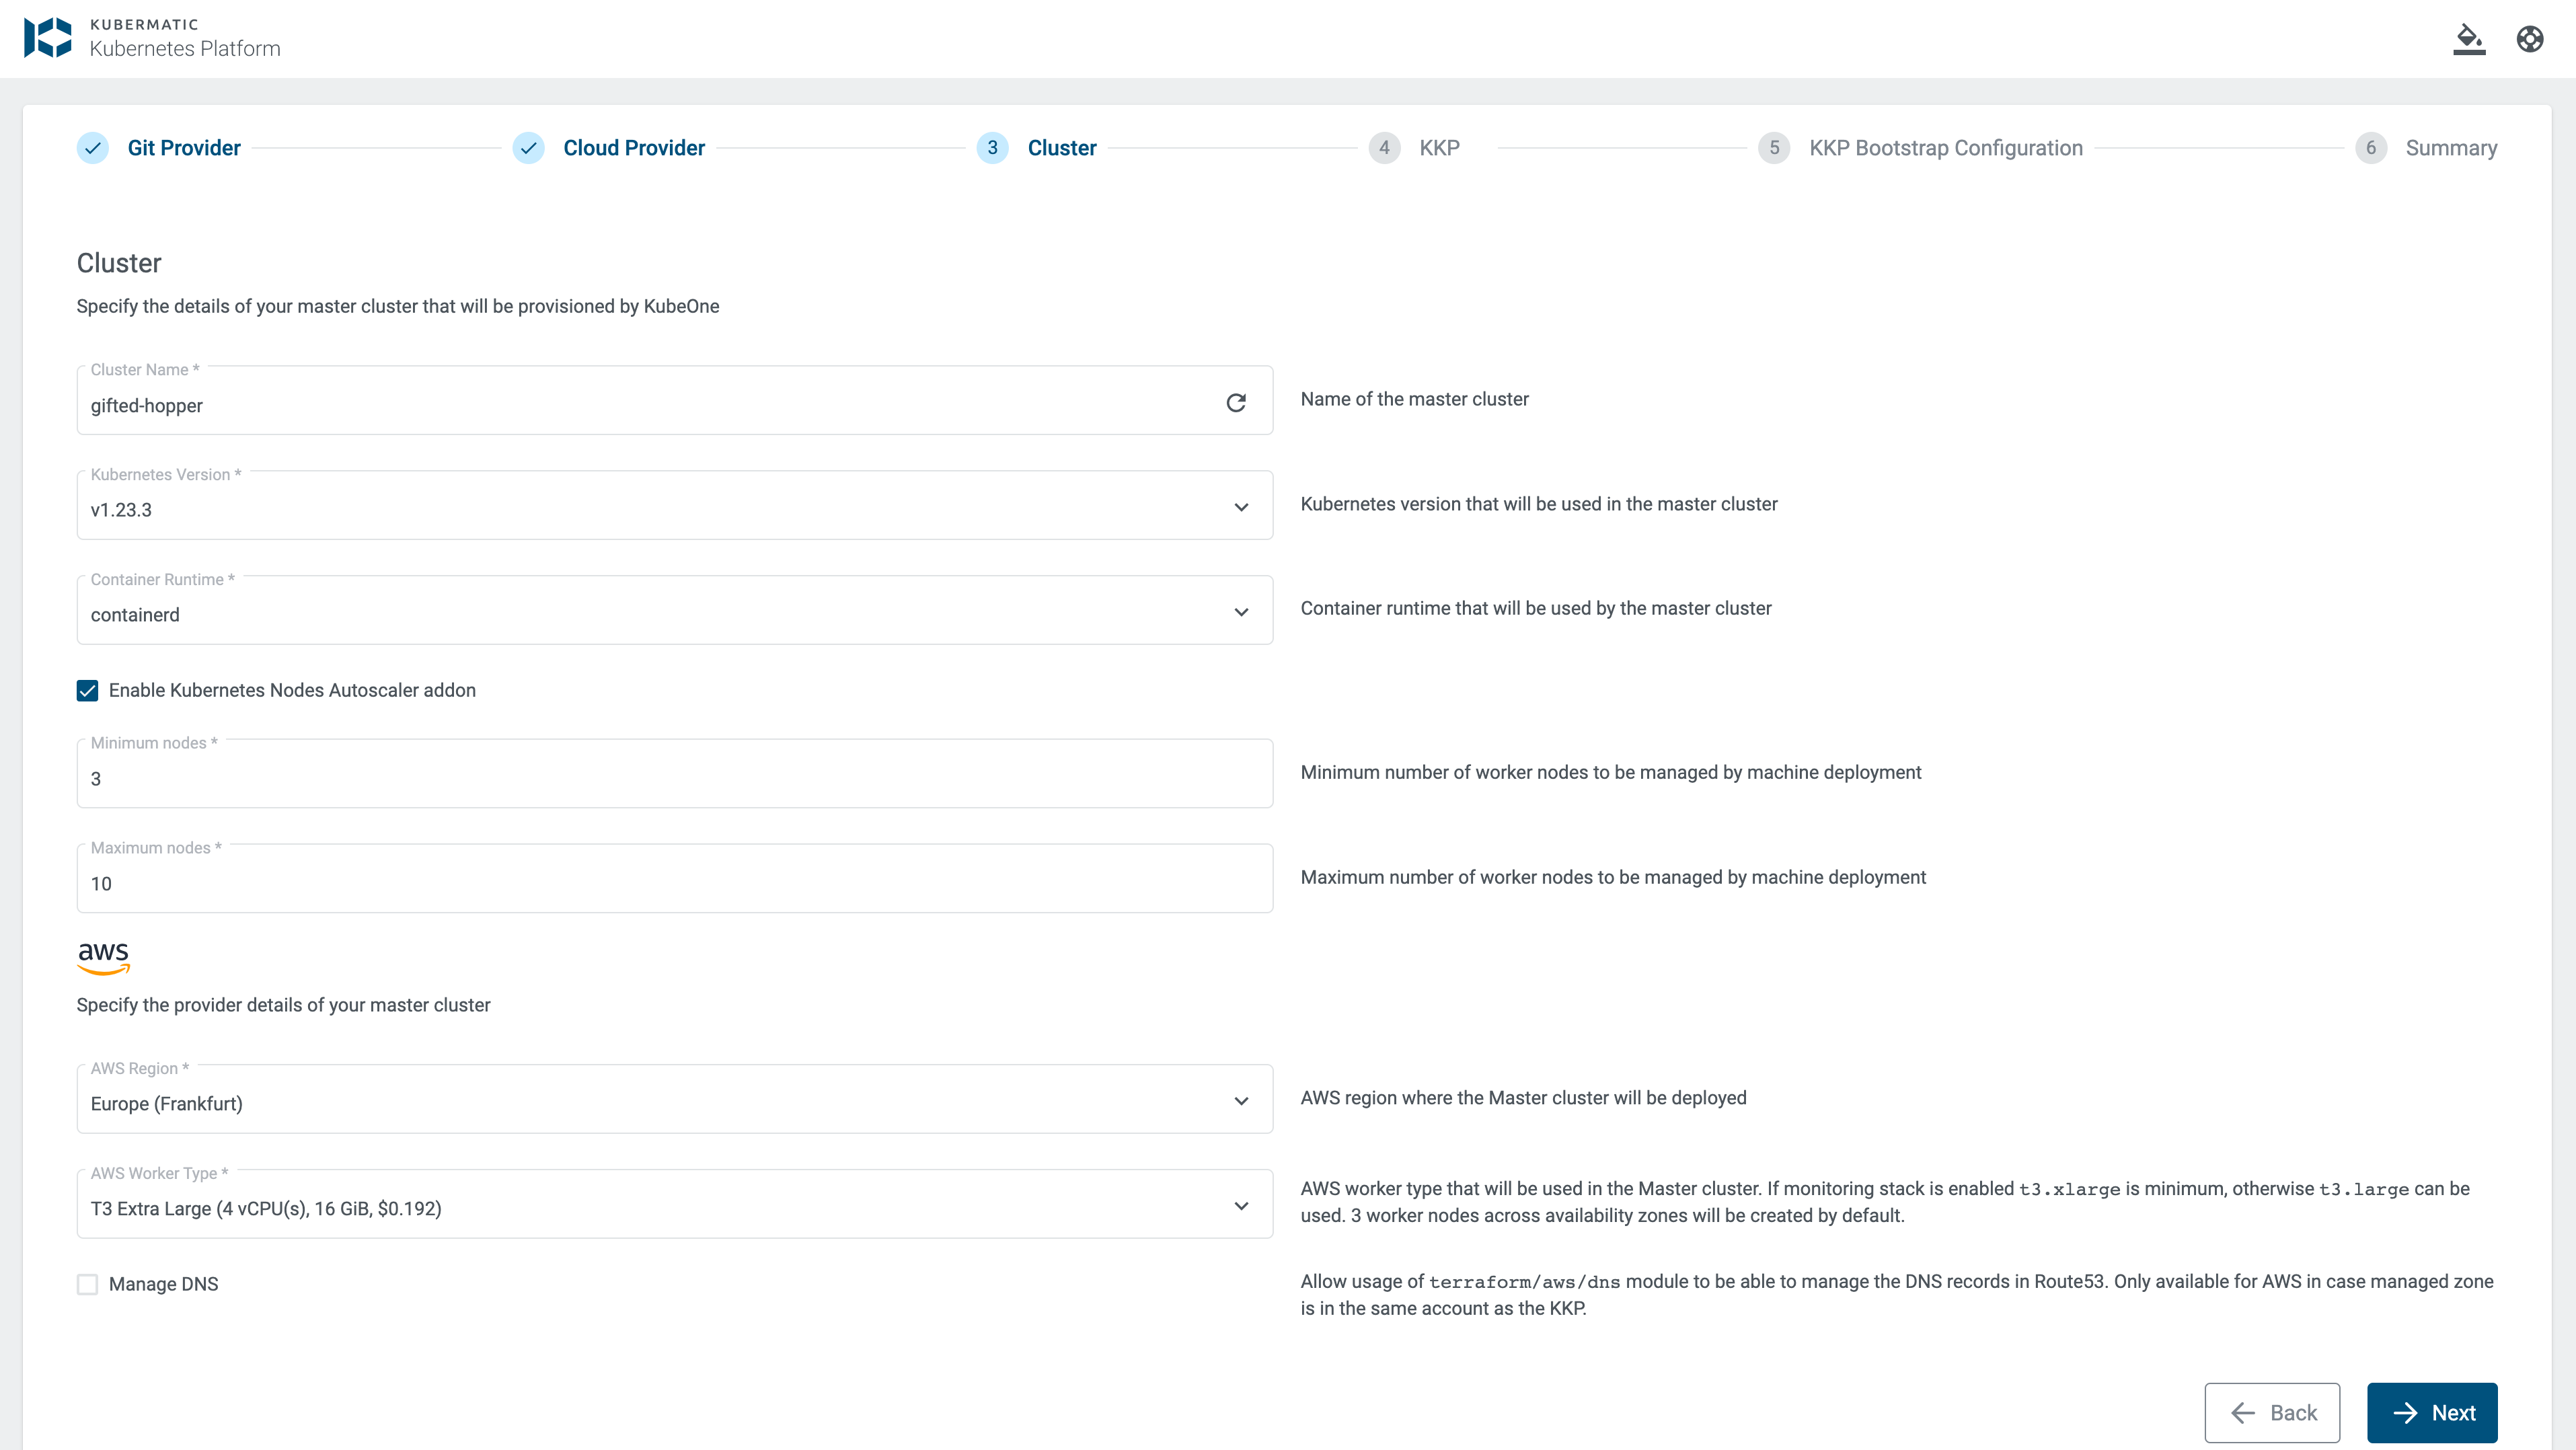Click the Cloud Provider checkmark step icon
This screenshot has width=2576, height=1450.
[528, 148]
